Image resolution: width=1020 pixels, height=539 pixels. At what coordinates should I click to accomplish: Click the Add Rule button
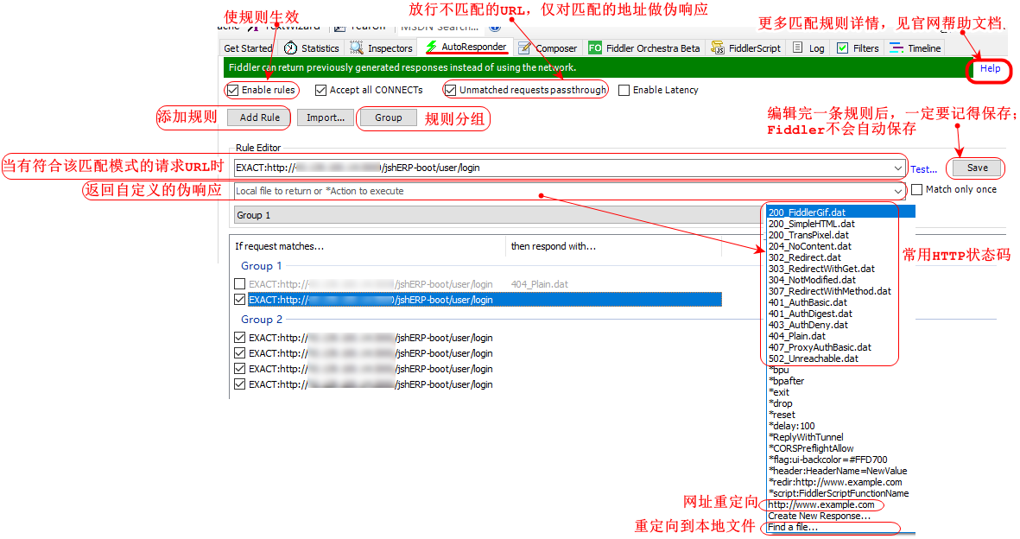point(257,117)
